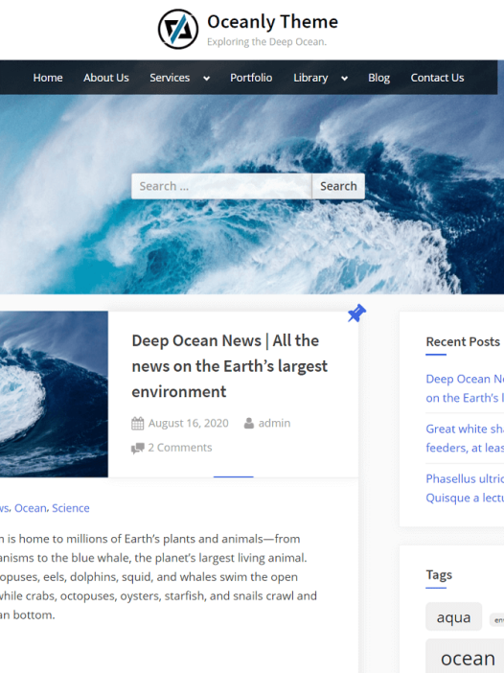Click the Recent Posts widget heading

(463, 341)
